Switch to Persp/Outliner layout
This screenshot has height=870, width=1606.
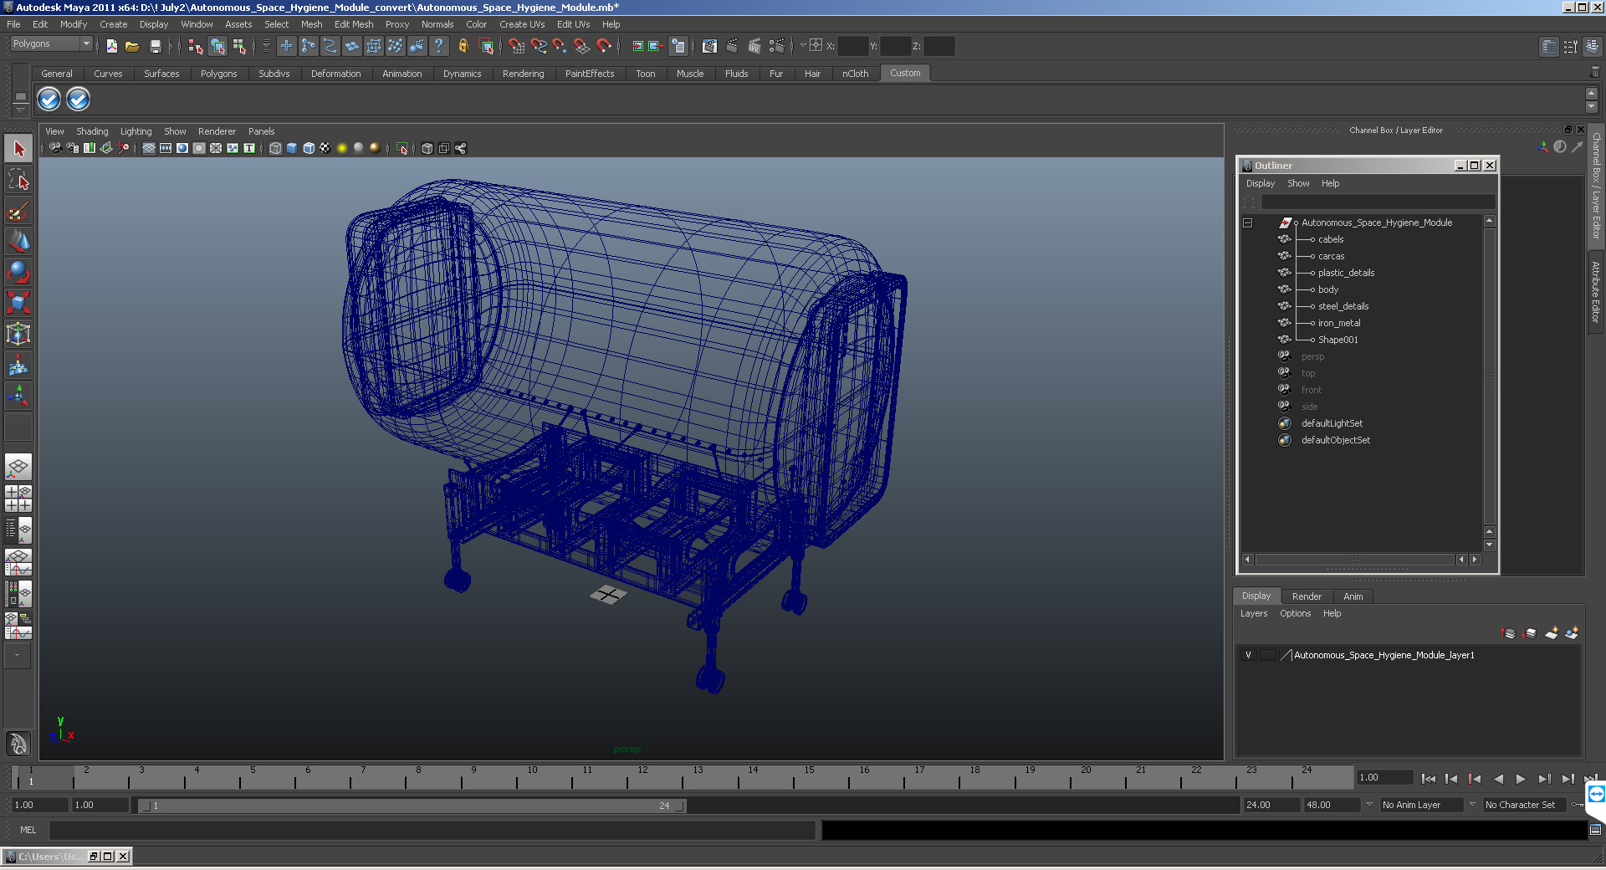pos(18,530)
